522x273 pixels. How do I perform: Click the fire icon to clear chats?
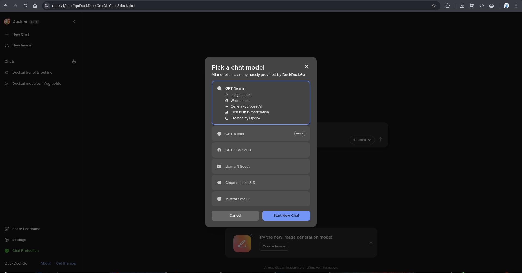[74, 62]
